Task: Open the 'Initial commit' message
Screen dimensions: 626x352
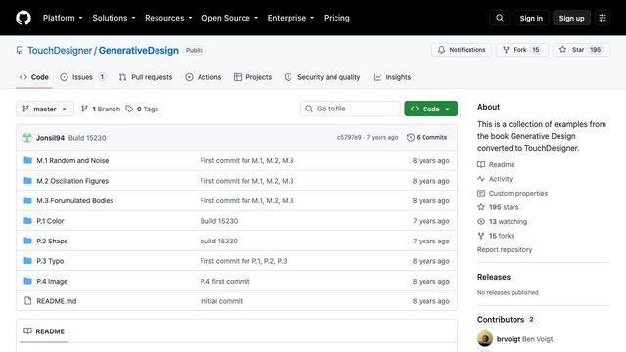Action: pyautogui.click(x=221, y=301)
